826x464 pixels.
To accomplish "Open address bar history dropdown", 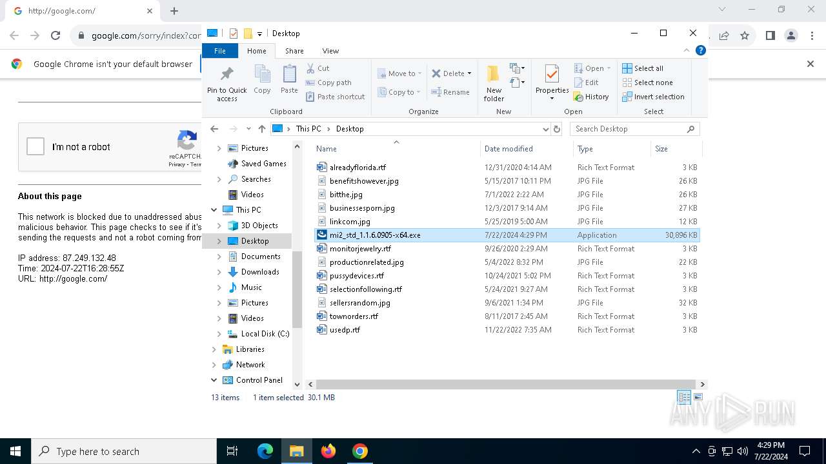I will pos(546,129).
